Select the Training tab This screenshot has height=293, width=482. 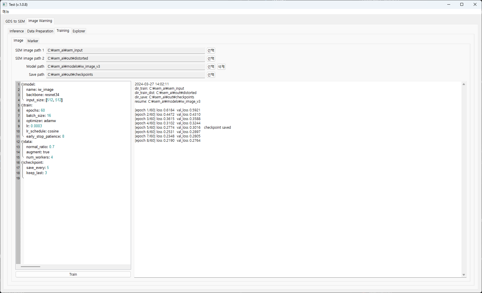click(63, 31)
